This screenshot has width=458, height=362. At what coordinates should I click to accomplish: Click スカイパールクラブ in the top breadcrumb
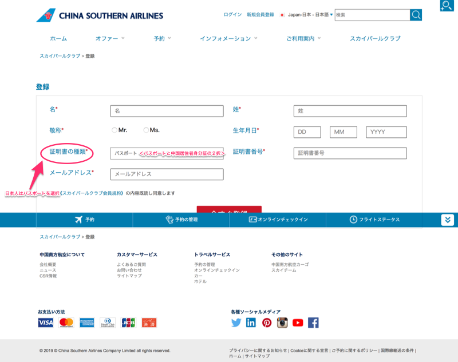pos(60,55)
